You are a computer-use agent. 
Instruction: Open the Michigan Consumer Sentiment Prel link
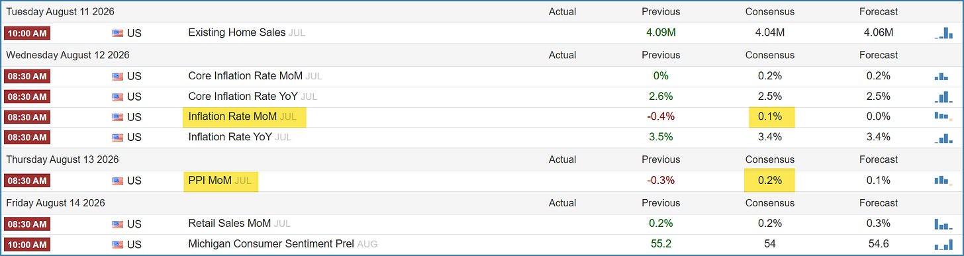[271, 244]
